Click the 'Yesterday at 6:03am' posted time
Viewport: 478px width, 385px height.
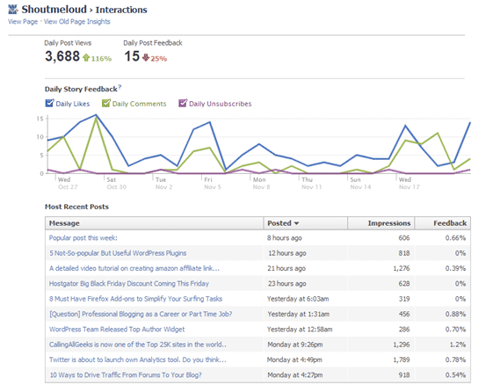(x=298, y=299)
